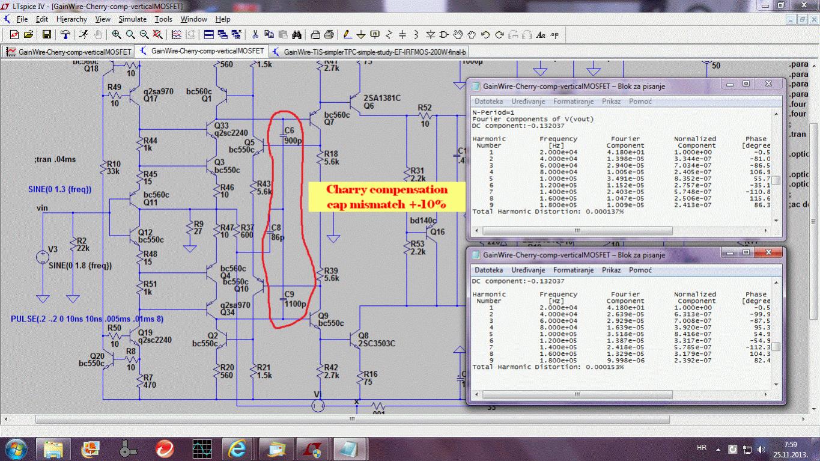
Task: Select the SPICE directive .op tool
Action: [x=554, y=35]
